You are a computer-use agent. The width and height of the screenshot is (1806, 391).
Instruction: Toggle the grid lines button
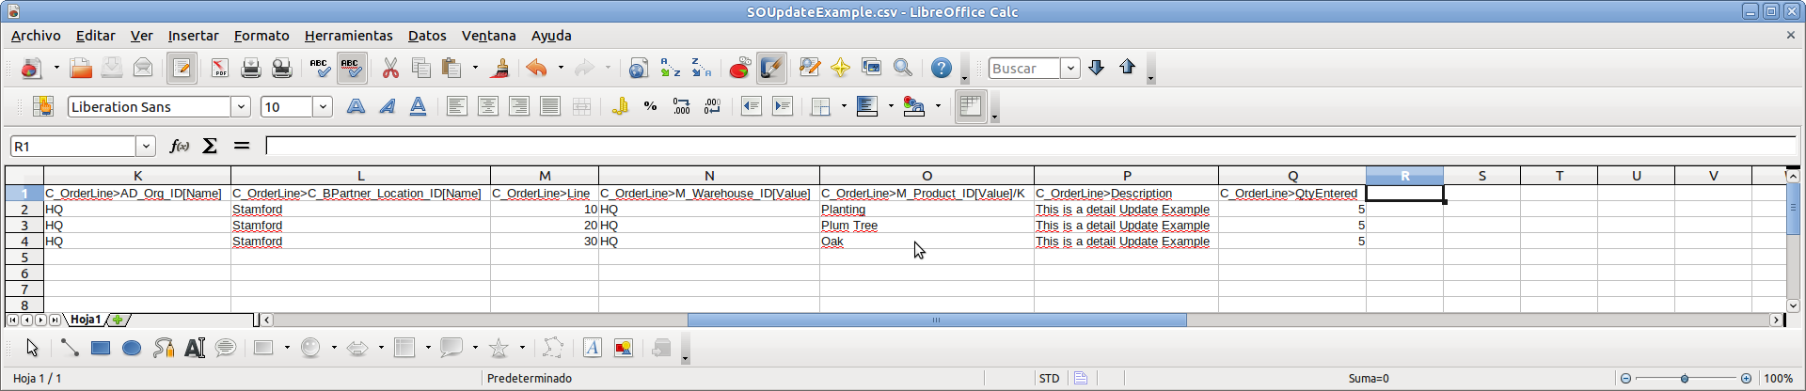970,106
